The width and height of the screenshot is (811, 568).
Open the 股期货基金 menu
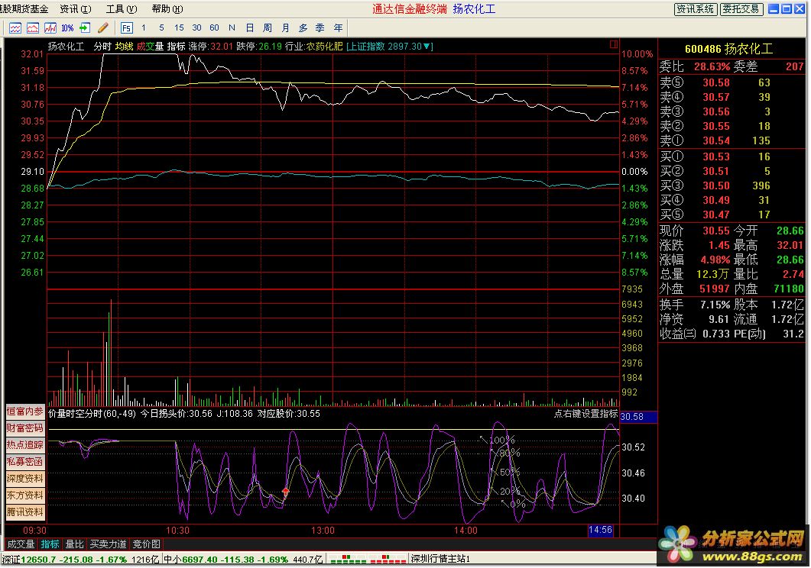[x=24, y=8]
